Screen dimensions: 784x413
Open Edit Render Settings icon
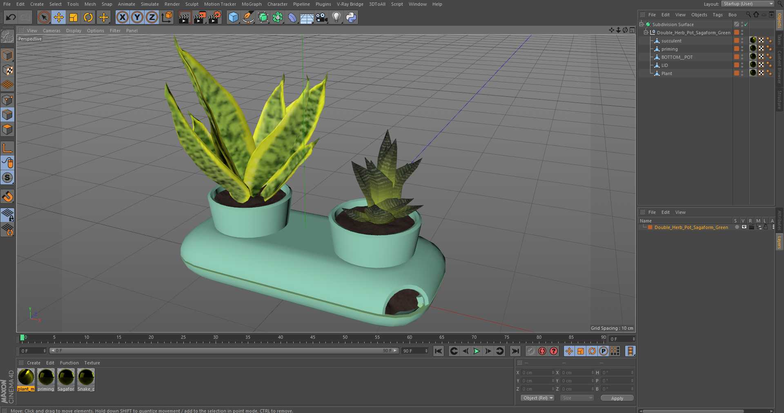[x=215, y=17]
